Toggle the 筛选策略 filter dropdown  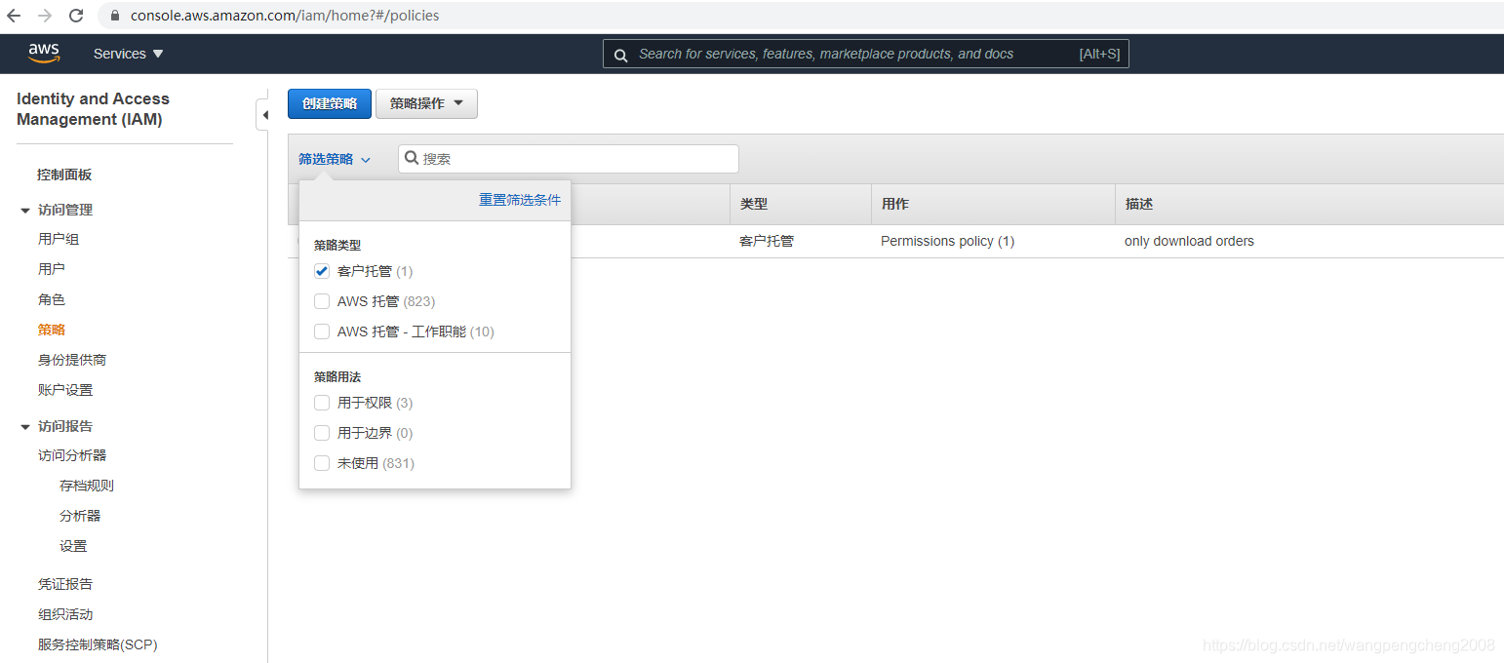pos(335,159)
